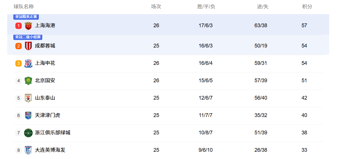Open the 上海海港 team name link
The height and width of the screenshot is (159, 337).
pyautogui.click(x=45, y=25)
